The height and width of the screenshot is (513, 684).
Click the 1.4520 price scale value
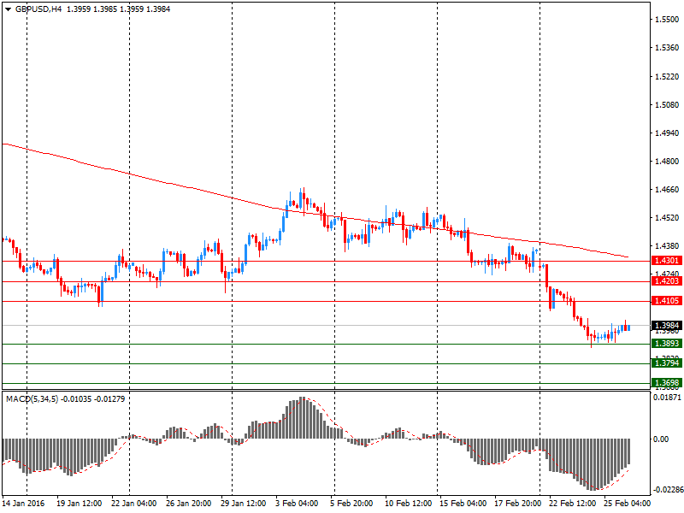pos(668,218)
